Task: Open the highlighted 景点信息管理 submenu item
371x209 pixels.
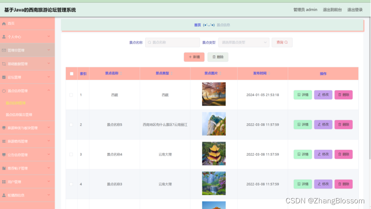Action: point(16,103)
